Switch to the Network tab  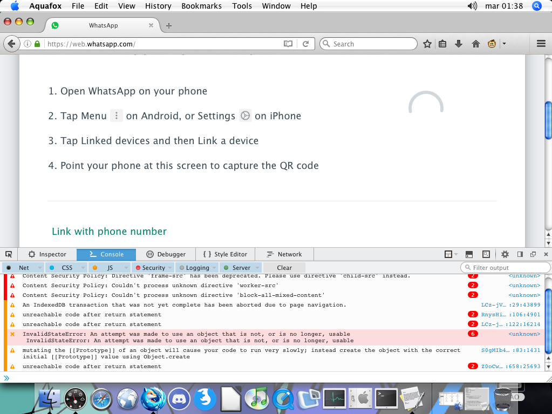tap(284, 254)
